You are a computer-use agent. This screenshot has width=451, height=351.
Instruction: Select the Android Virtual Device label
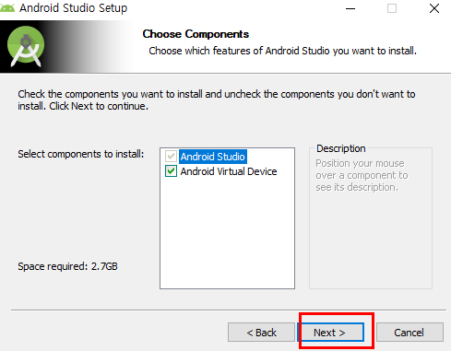coord(229,171)
